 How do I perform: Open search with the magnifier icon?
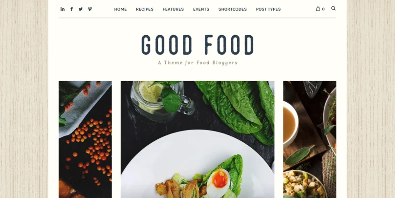click(333, 8)
